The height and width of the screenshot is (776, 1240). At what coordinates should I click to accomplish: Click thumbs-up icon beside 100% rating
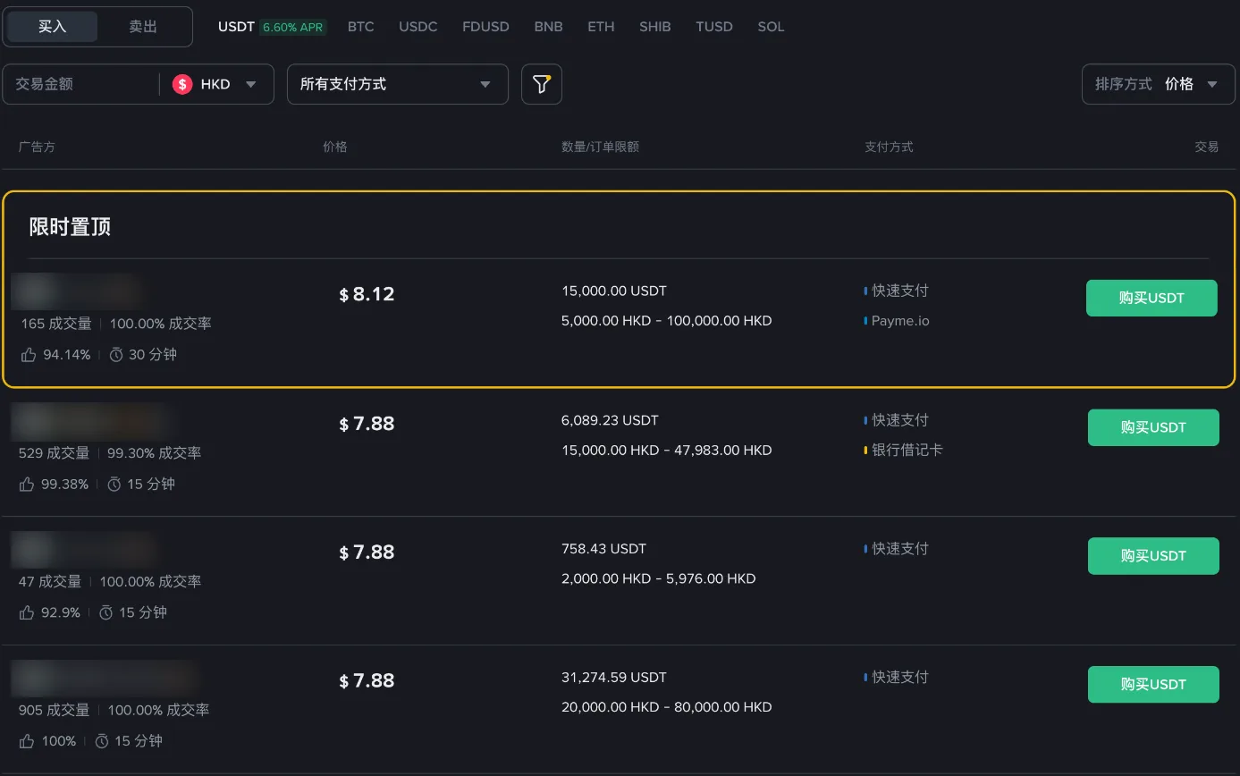(27, 741)
